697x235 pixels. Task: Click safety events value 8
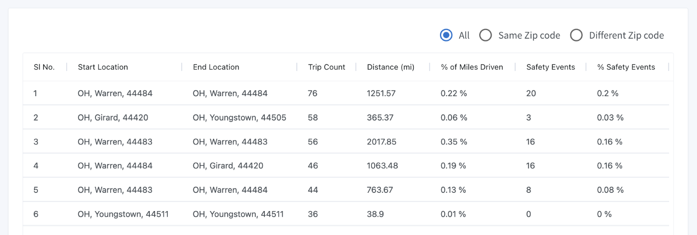click(528, 190)
